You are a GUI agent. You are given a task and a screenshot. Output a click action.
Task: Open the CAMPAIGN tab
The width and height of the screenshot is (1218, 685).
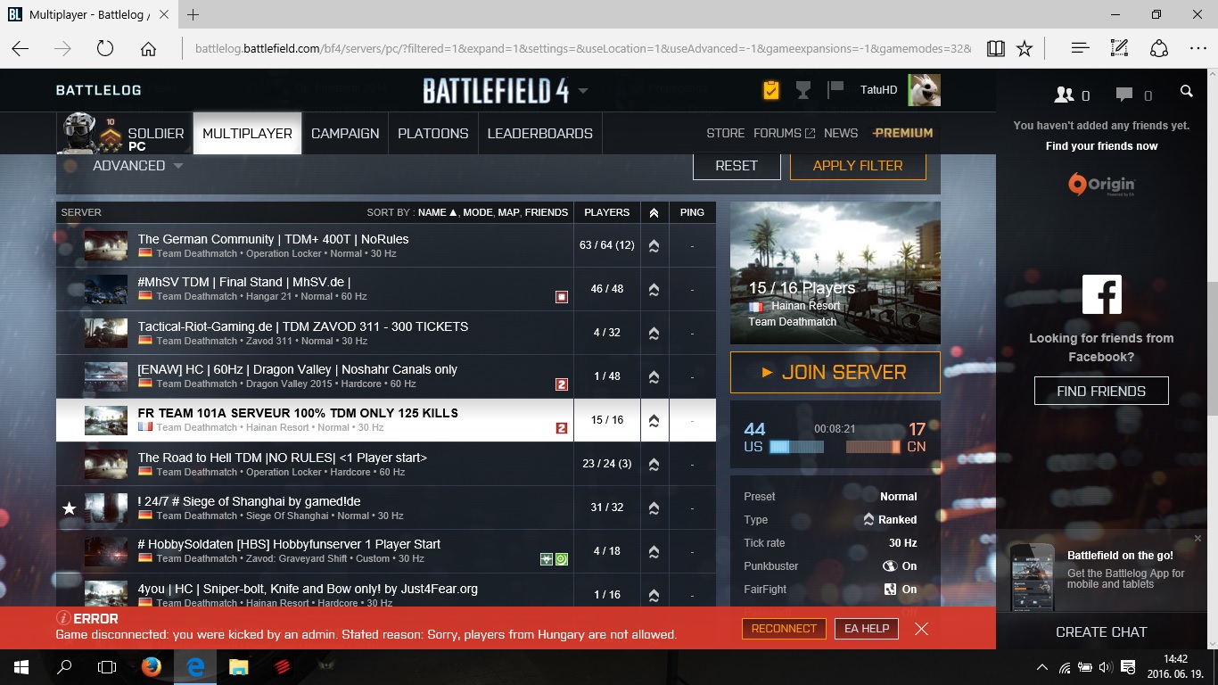pyautogui.click(x=345, y=134)
